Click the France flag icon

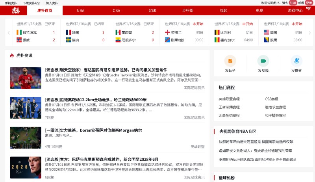(x=69, y=32)
